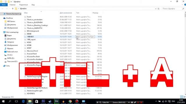Click the back navigation arrow

(3, 9)
